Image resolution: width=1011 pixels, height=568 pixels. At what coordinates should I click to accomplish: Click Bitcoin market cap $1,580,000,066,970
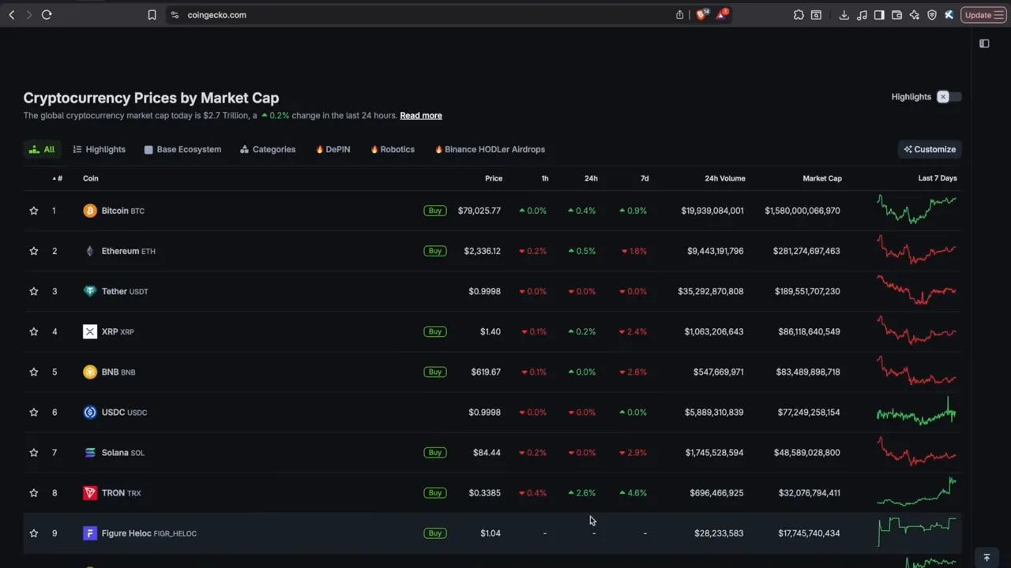pos(802,211)
